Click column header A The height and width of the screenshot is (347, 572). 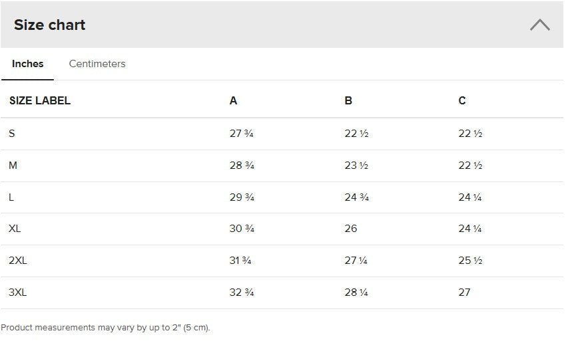click(x=233, y=101)
